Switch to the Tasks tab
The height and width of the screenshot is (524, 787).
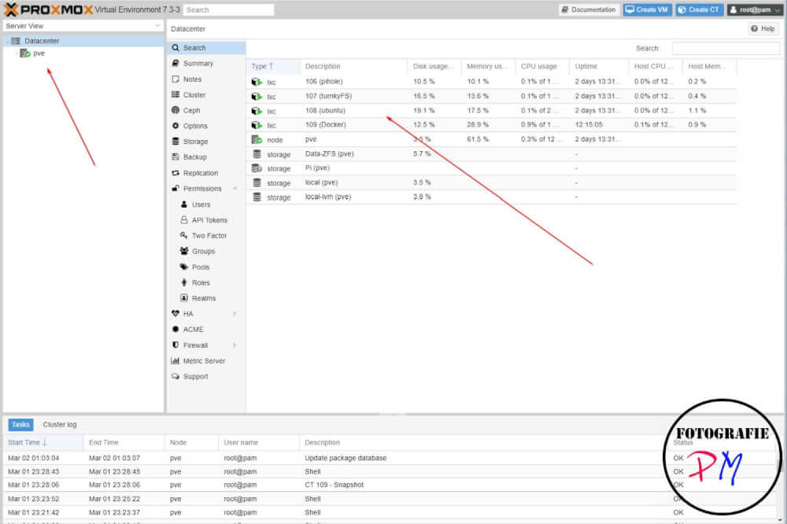point(20,425)
